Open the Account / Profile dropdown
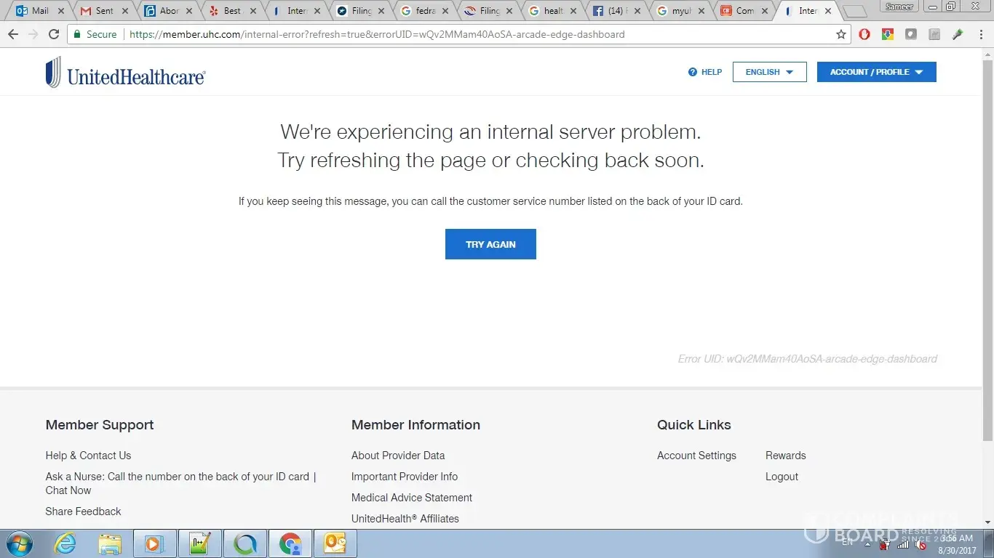The width and height of the screenshot is (994, 558). click(x=876, y=72)
